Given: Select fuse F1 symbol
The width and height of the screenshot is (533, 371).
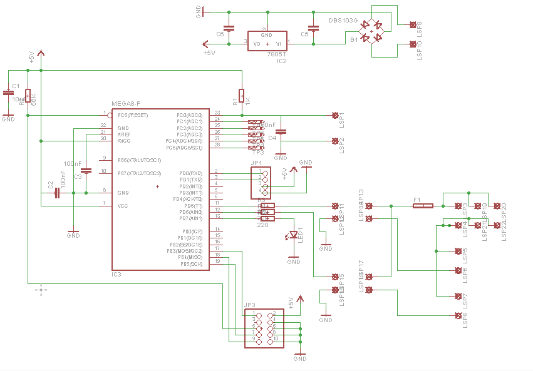Looking at the screenshot, I should 423,206.
